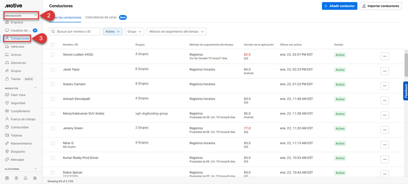Tick the checkbox next to Jared Tapia
The image size is (408, 184).
53,69
